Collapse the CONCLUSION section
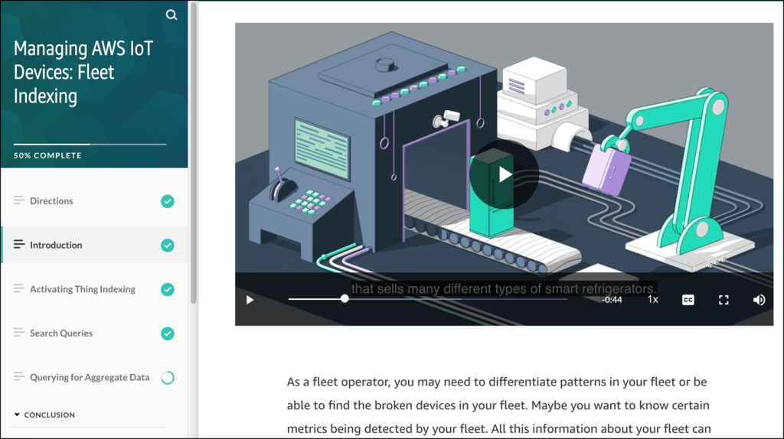This screenshot has width=784, height=439. tap(44, 415)
